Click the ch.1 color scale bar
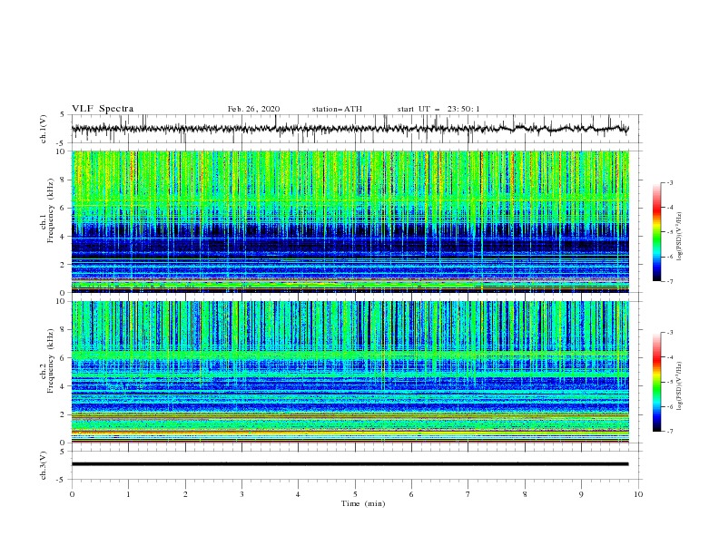The image size is (719, 555). point(657,232)
